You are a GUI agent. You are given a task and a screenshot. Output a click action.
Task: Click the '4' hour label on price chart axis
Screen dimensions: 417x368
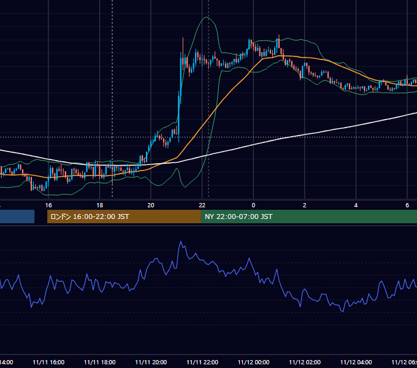coord(356,205)
